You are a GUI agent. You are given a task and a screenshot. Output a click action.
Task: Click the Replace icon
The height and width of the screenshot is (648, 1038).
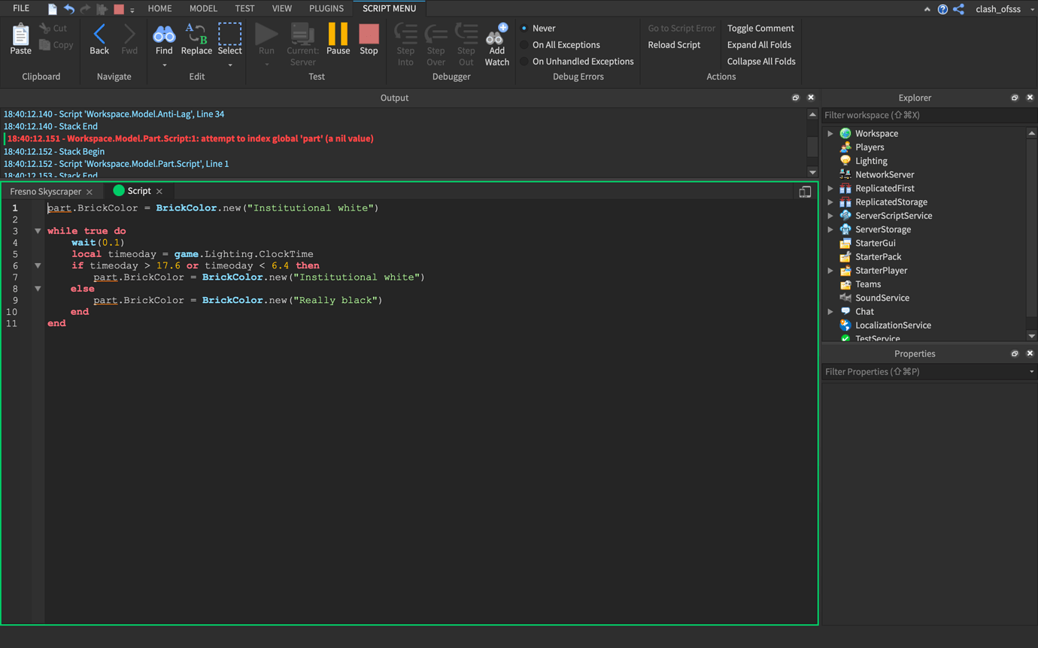196,39
